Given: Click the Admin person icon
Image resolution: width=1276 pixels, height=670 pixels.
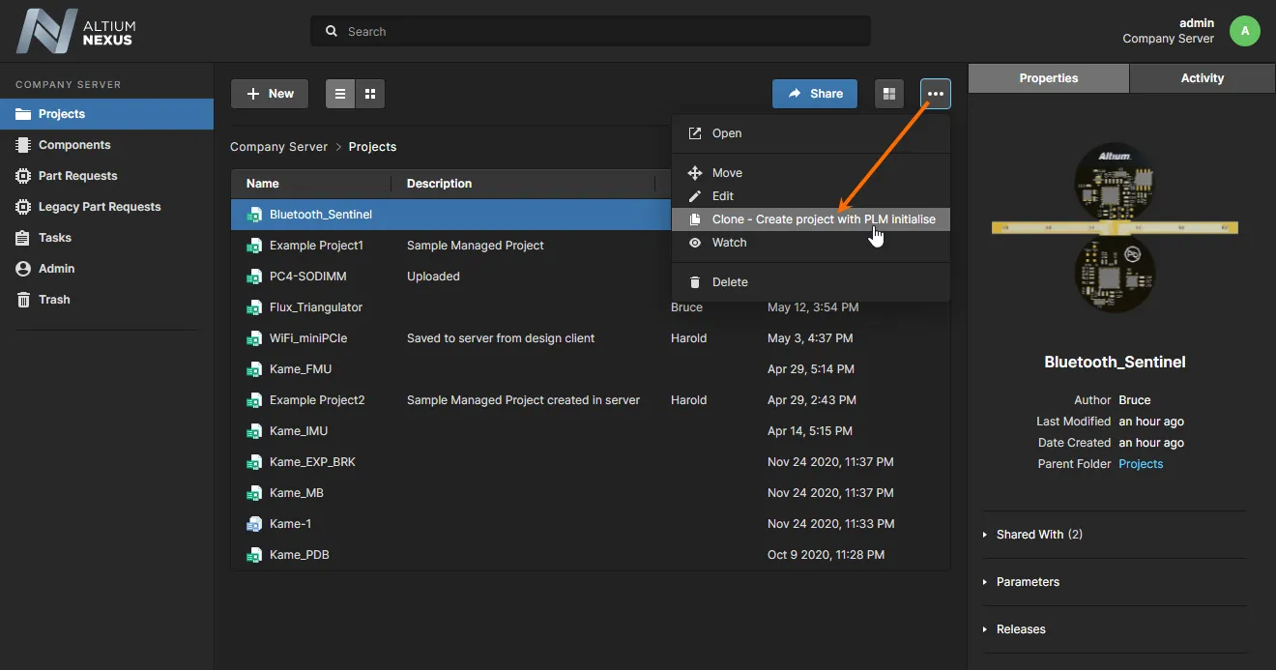Looking at the screenshot, I should pos(23,269).
